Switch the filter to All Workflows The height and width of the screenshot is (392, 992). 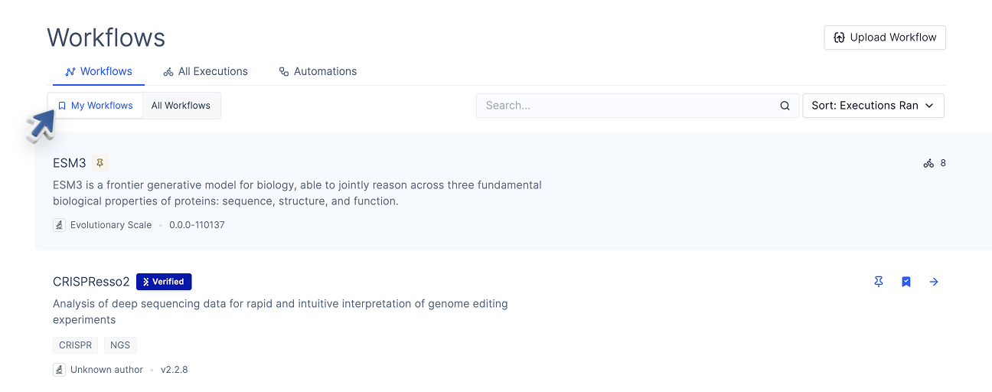[x=181, y=106]
